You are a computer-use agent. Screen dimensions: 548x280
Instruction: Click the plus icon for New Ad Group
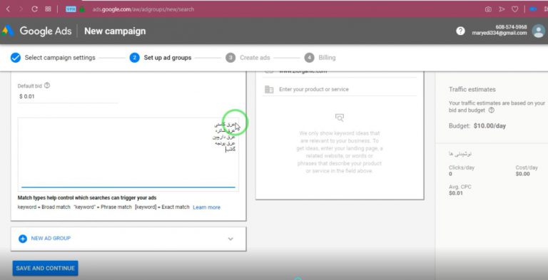pos(23,239)
